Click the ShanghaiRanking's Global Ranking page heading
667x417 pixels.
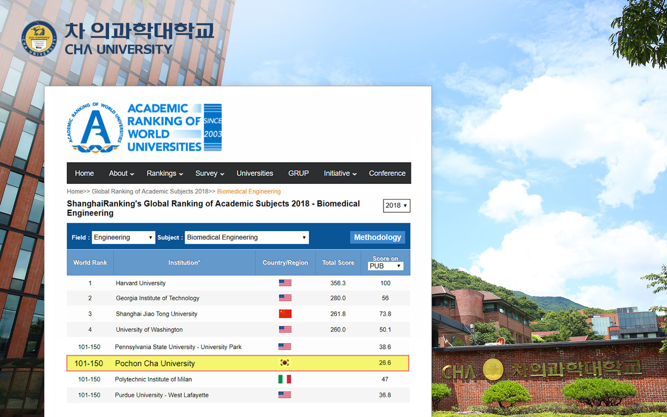point(213,208)
